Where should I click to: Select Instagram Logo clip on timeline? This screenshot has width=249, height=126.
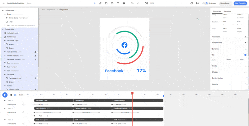coord(54,100)
